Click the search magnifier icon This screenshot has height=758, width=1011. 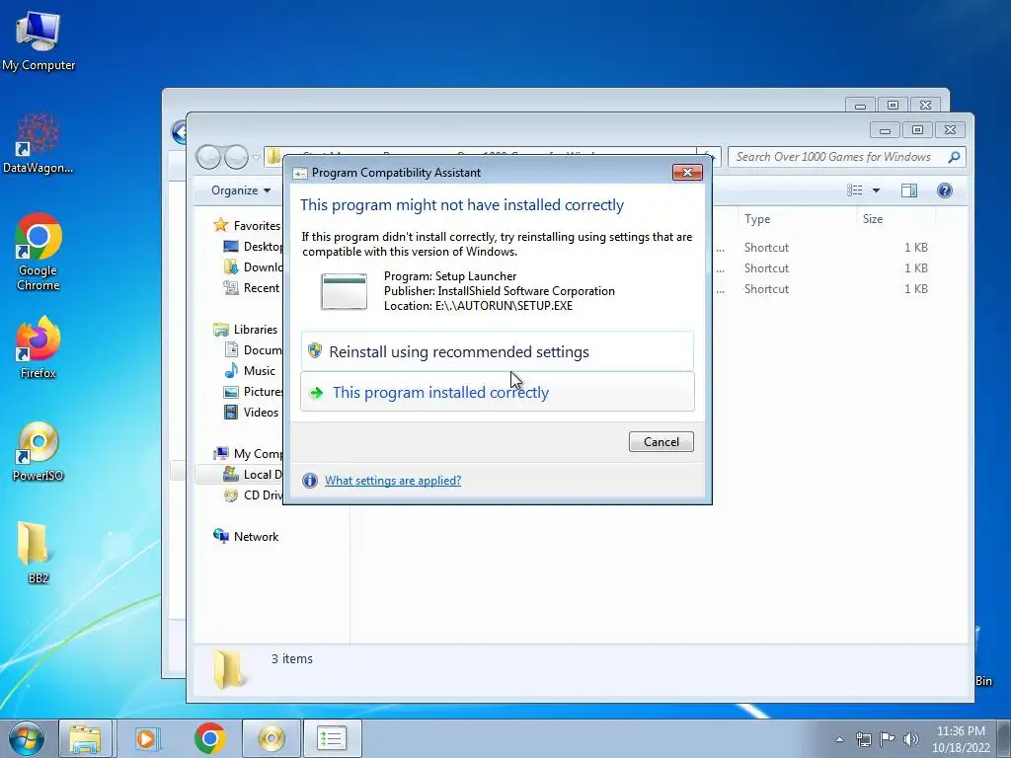[955, 157]
